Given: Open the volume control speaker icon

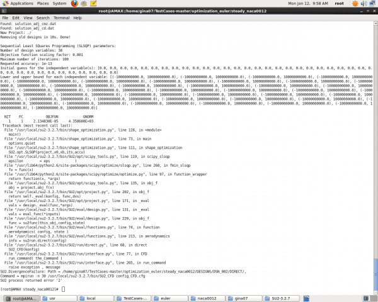Looking at the screenshot, I should click(364, 3).
